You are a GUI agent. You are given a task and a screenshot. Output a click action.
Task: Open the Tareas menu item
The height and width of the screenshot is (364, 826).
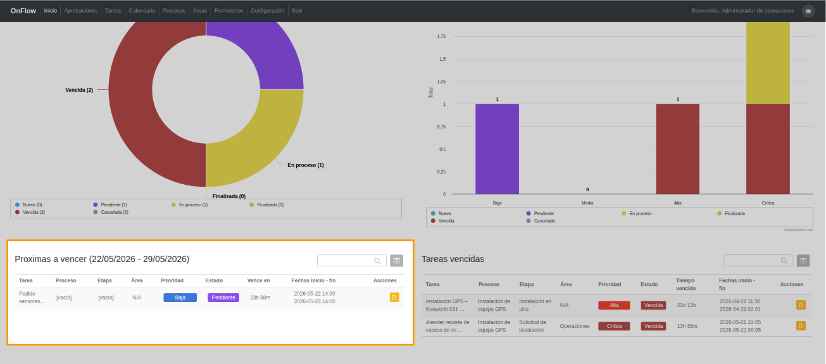tap(113, 11)
